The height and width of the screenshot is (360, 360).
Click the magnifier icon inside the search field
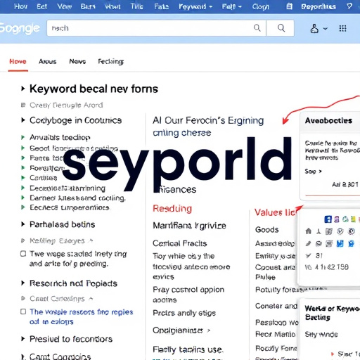tap(257, 28)
